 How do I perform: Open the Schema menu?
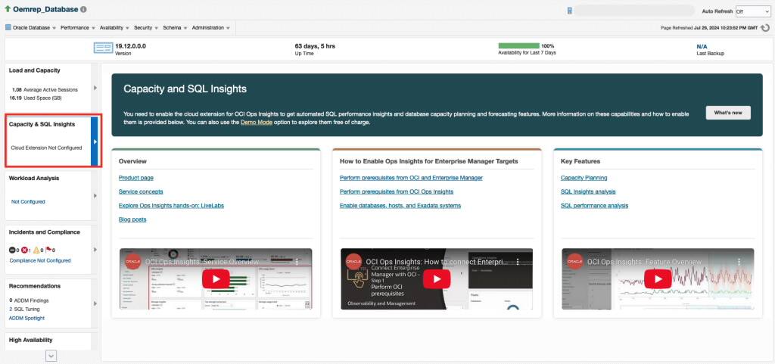pyautogui.click(x=175, y=28)
